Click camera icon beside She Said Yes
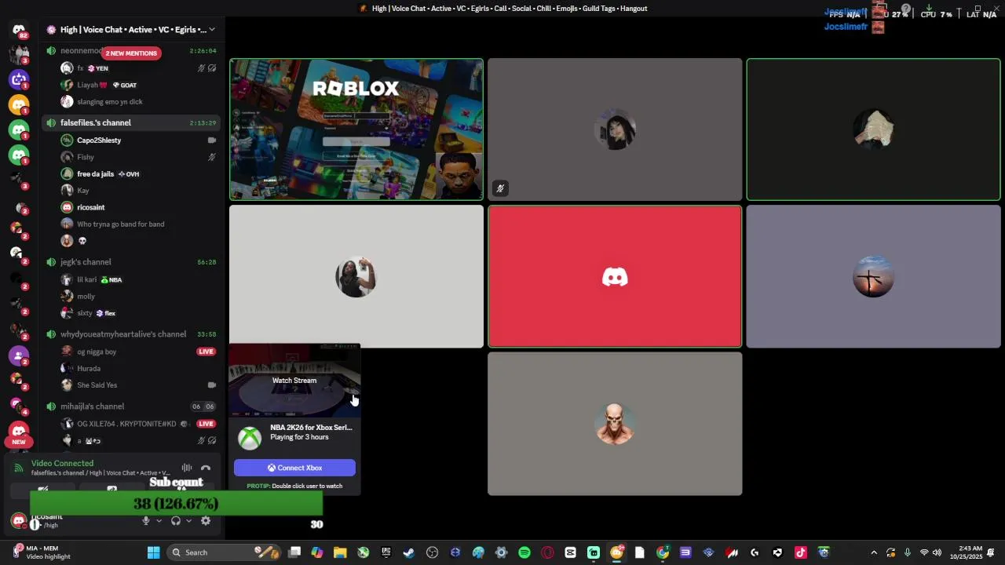The height and width of the screenshot is (565, 1005). 211,385
